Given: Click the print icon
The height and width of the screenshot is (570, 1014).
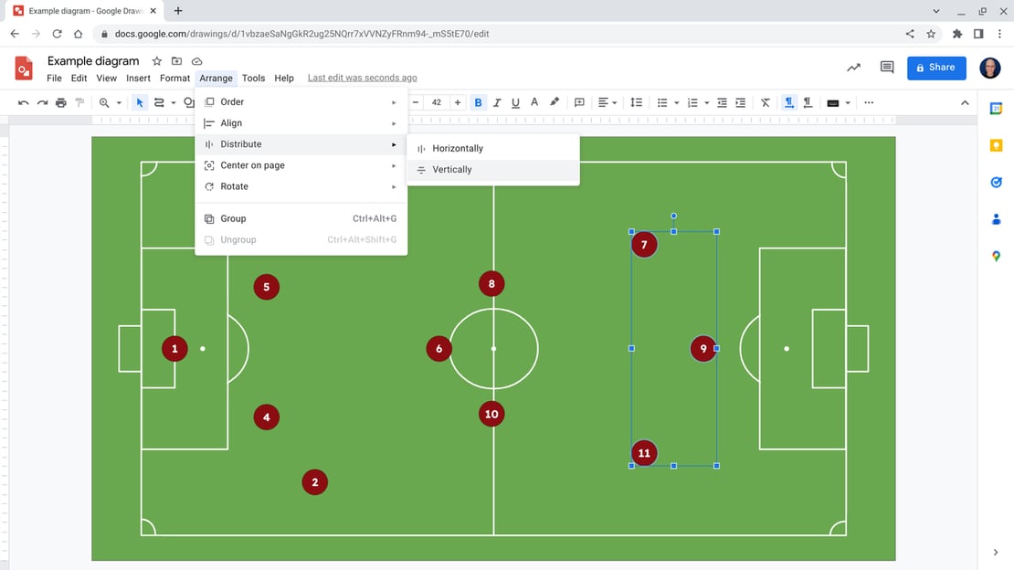Looking at the screenshot, I should point(61,103).
